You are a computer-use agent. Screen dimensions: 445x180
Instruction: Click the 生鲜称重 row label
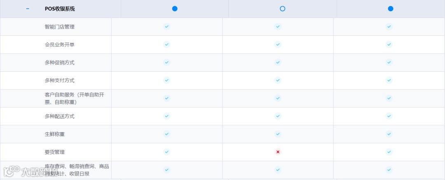coord(54,134)
